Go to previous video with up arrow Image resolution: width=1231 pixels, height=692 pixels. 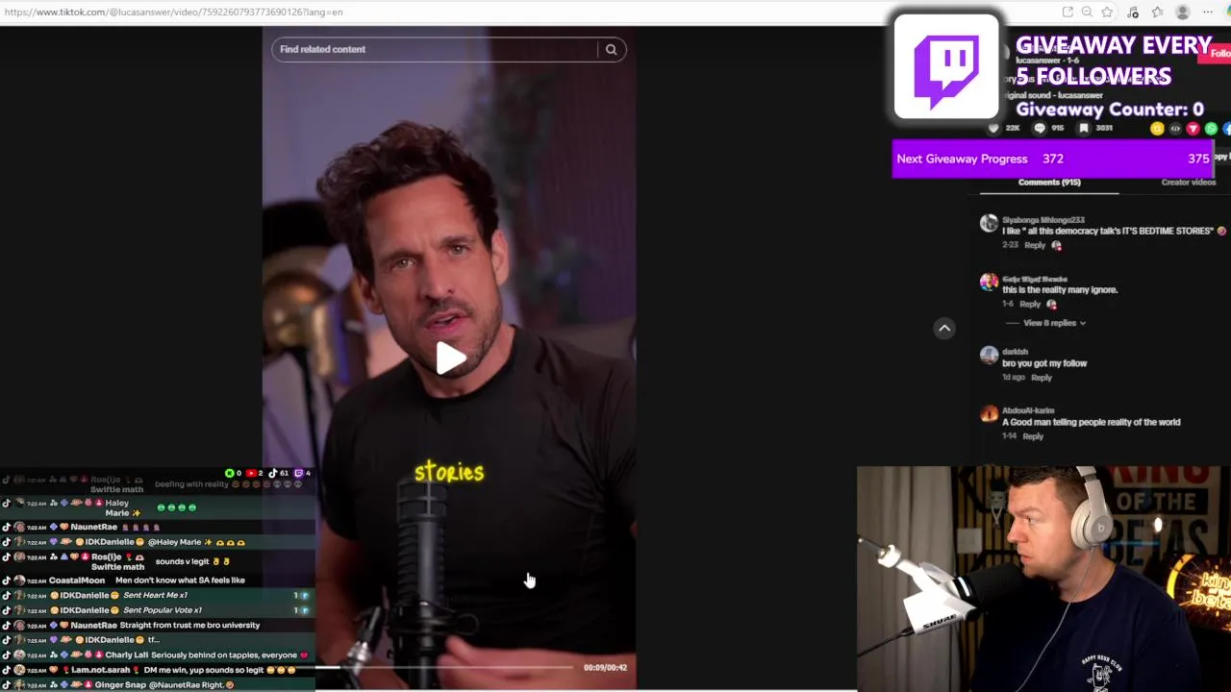point(944,329)
